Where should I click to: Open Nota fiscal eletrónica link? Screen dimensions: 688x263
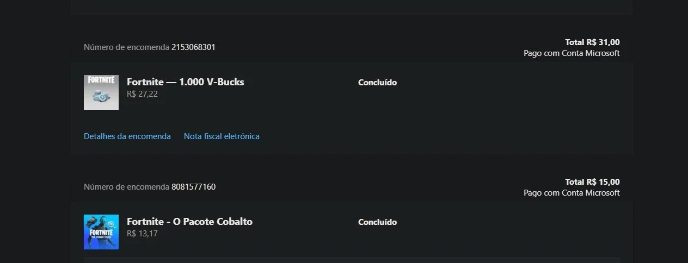[x=222, y=136]
